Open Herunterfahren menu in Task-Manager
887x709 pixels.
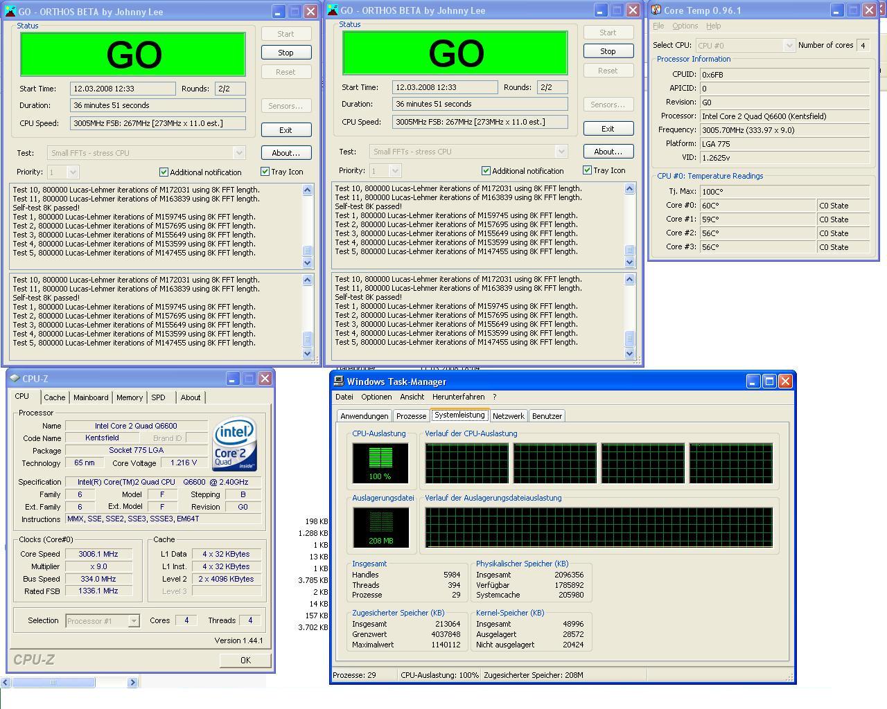pos(459,397)
